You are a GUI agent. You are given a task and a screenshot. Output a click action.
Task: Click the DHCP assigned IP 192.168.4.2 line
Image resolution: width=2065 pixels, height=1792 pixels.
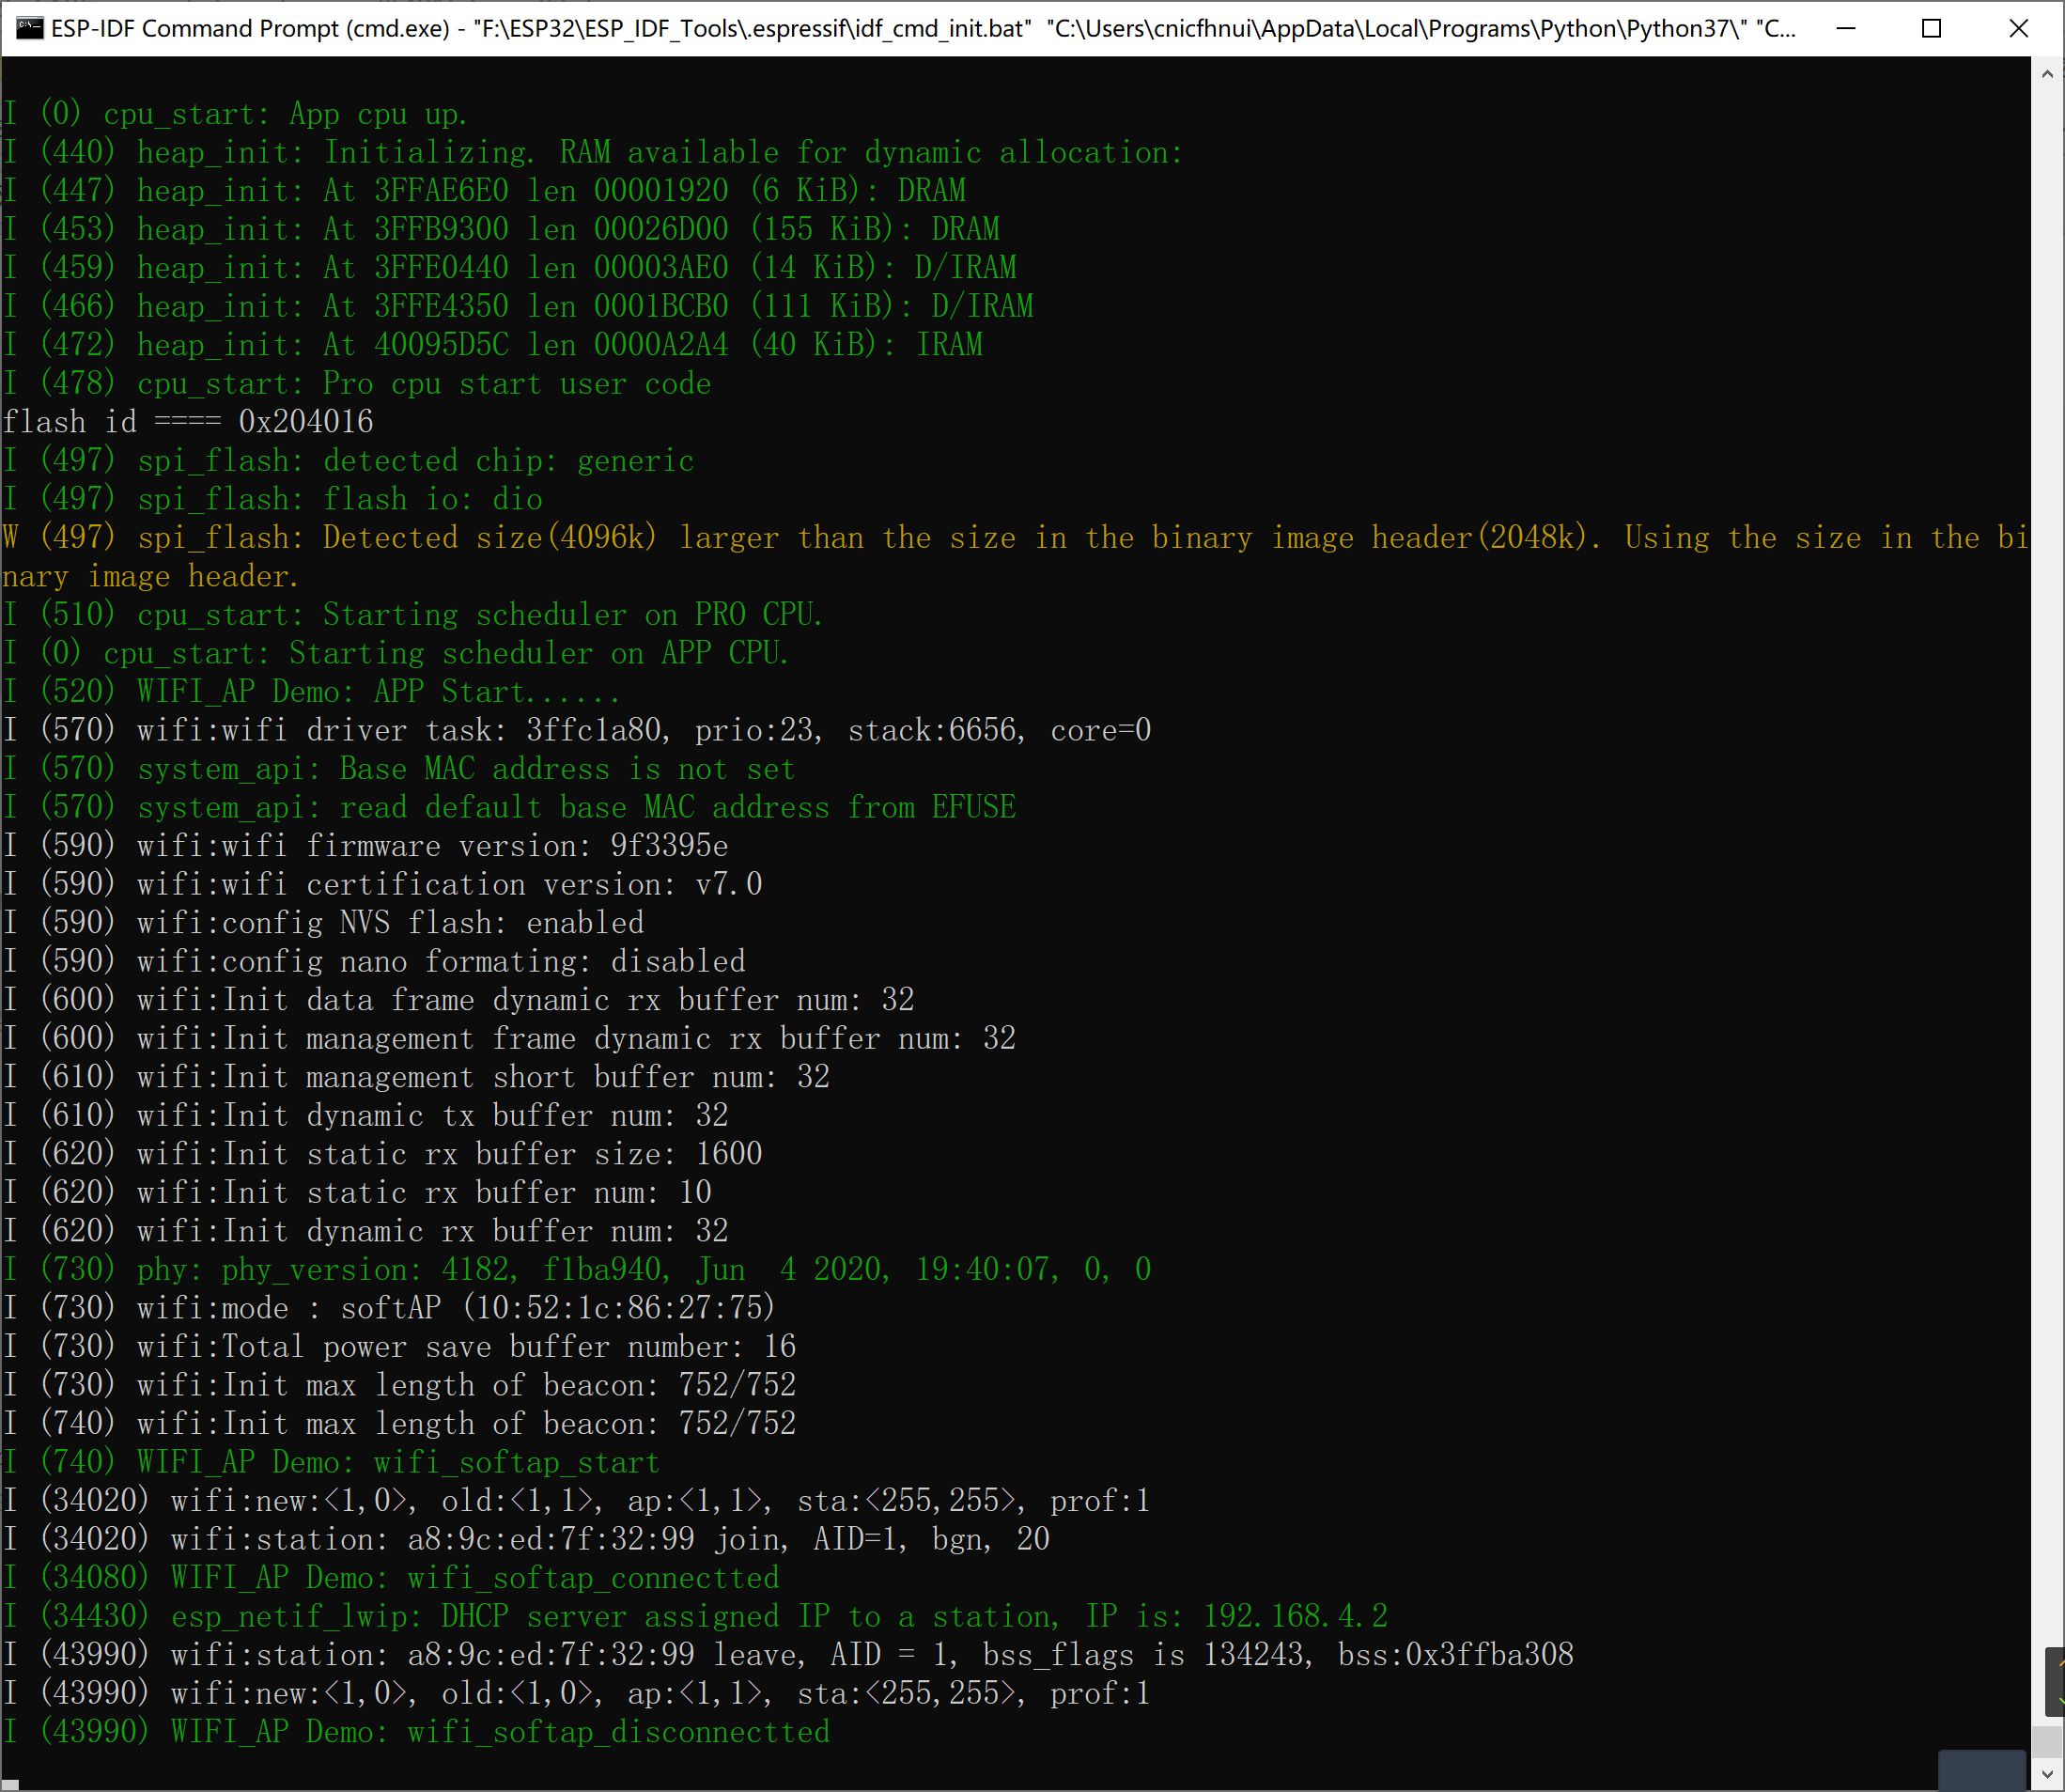[700, 1616]
